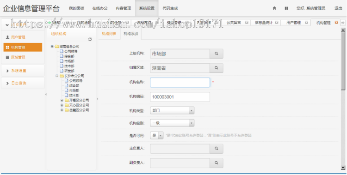Click the empty 副负责人 field

pos(180,163)
